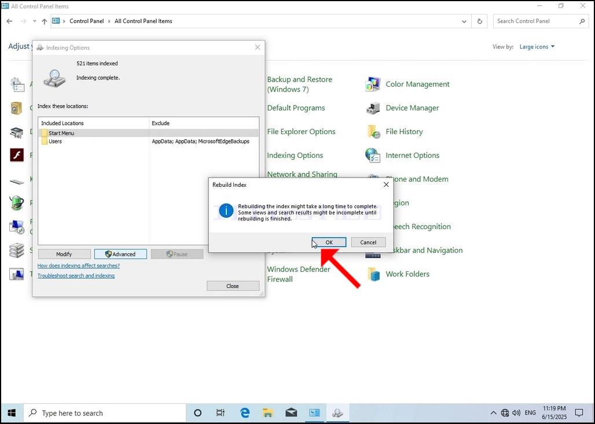
Task: Click the Exclude column header
Action: click(x=204, y=123)
